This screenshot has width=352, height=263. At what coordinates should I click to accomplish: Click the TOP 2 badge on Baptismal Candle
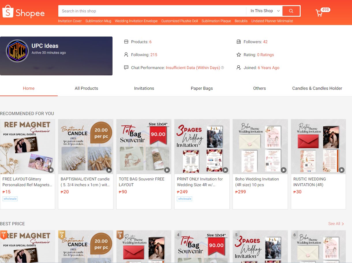pos(62,235)
